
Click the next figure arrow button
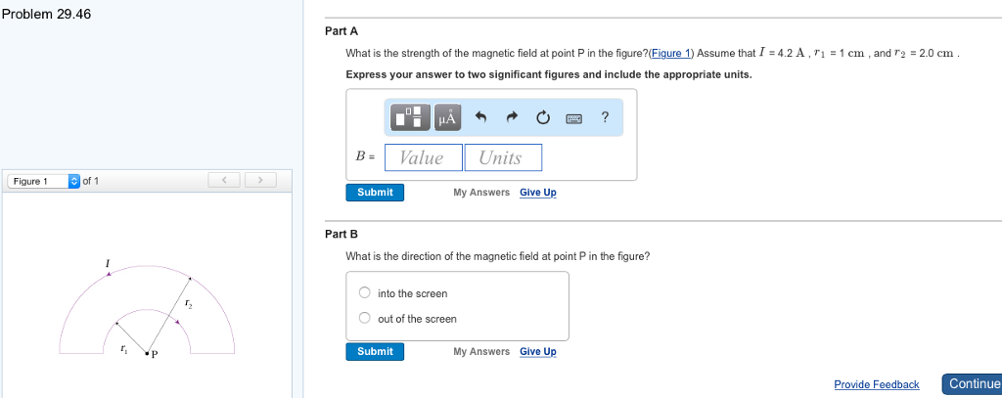(260, 180)
